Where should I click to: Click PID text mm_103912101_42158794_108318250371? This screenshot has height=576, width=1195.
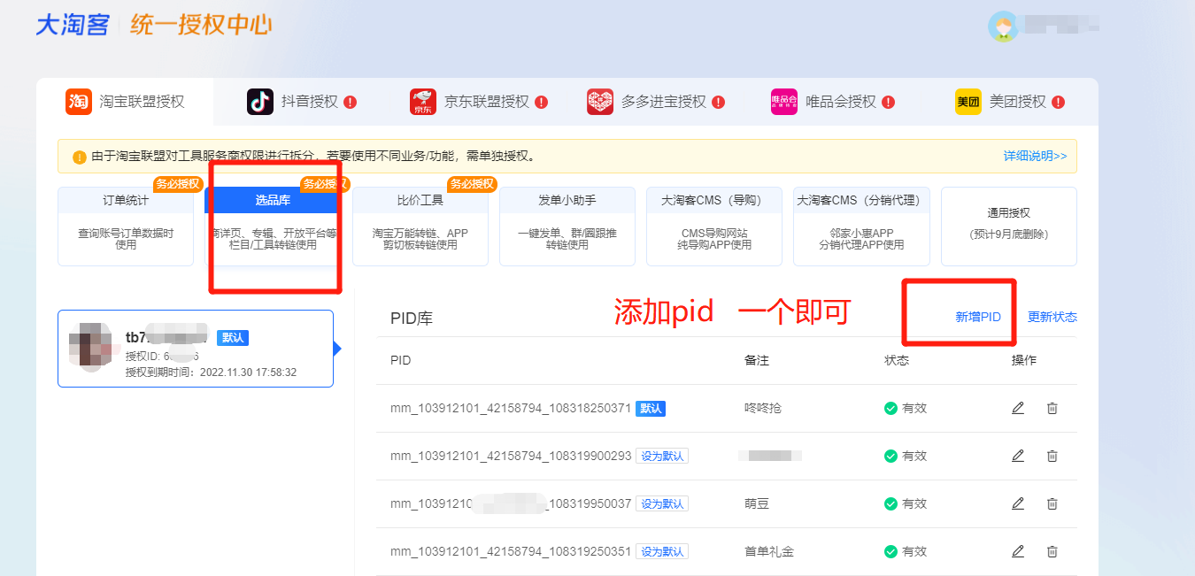pyautogui.click(x=511, y=409)
